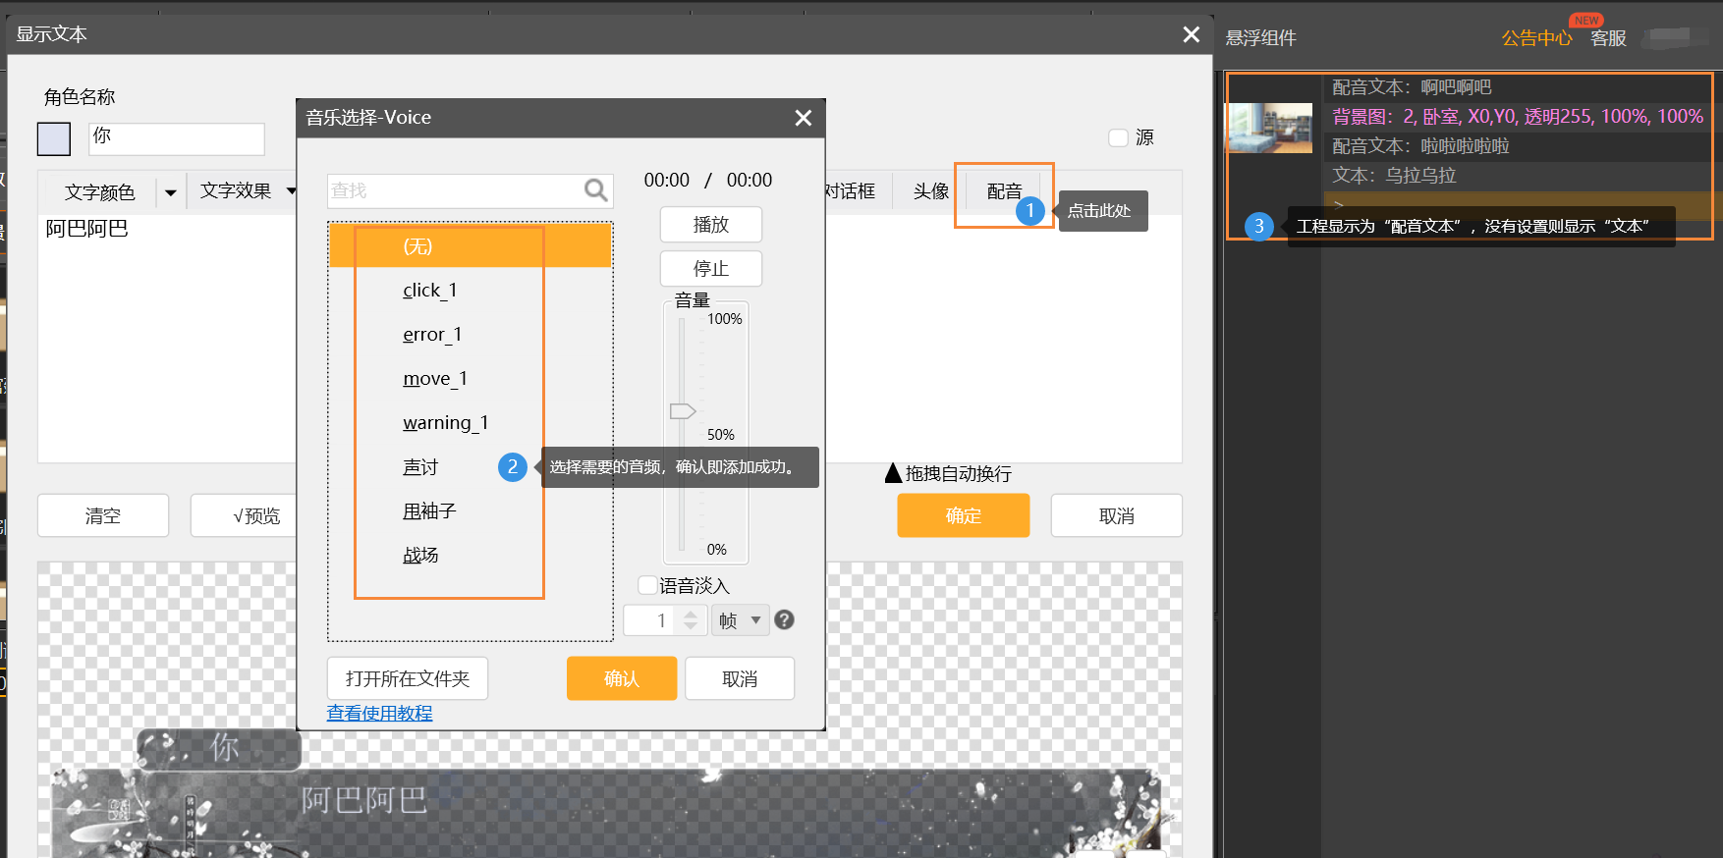Click the search magnifier icon in music dialog

pyautogui.click(x=595, y=190)
